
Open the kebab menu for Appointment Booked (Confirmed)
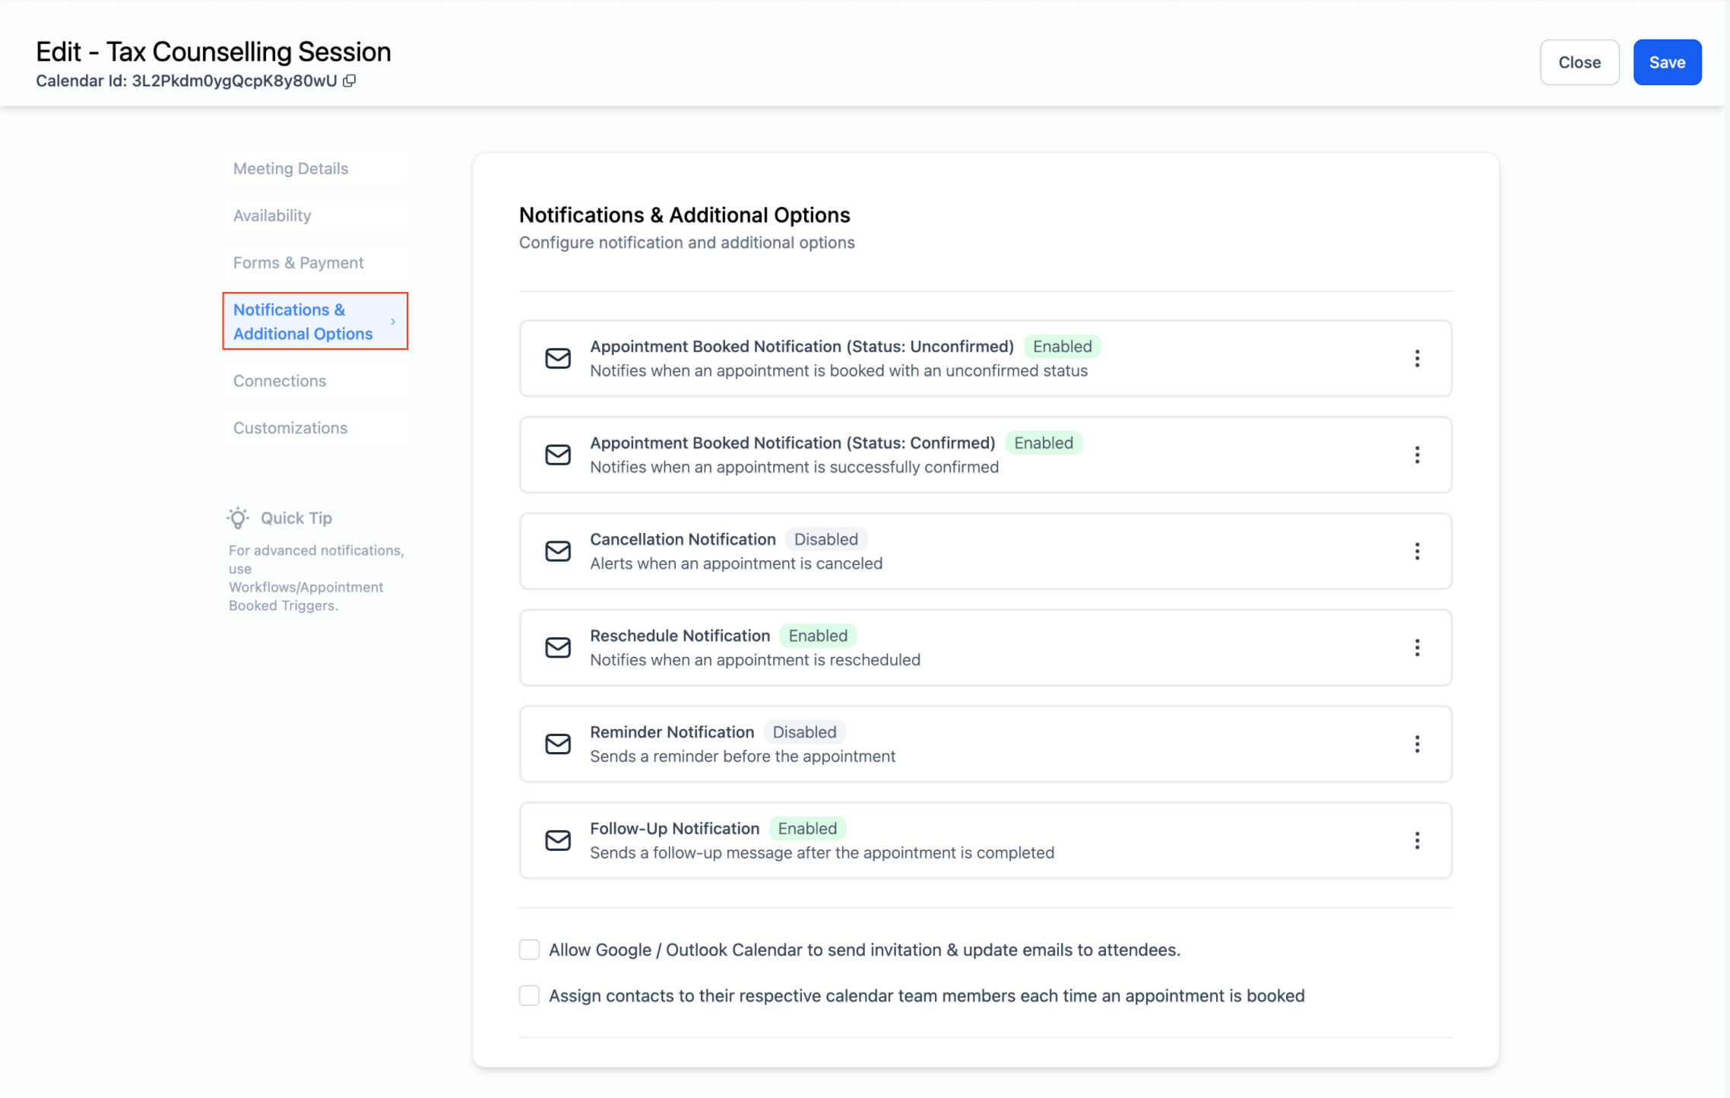pos(1418,455)
